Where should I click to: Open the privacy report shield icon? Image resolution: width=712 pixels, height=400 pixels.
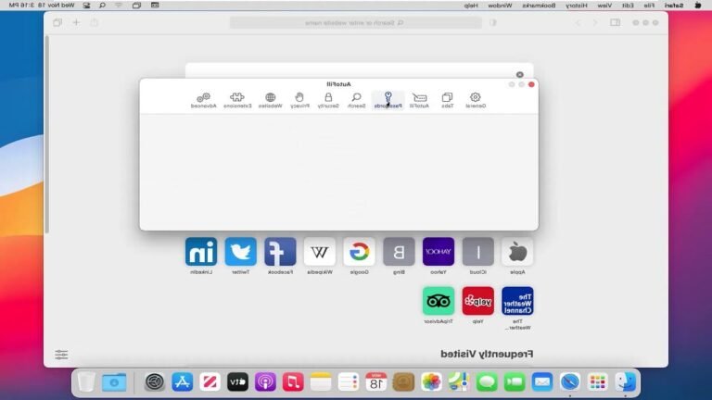coord(493,22)
